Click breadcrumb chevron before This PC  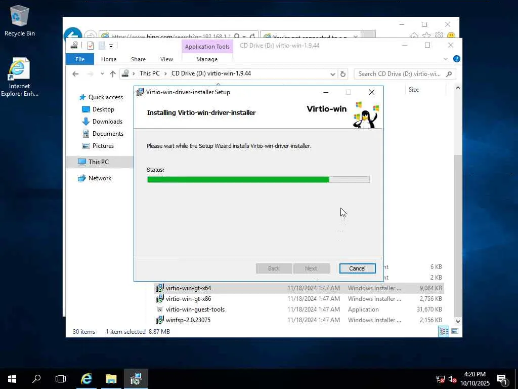tap(134, 73)
